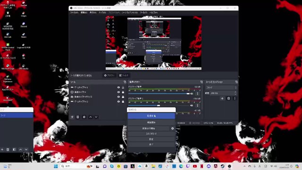Pop out the audio mixer dock

click(x=201, y=82)
